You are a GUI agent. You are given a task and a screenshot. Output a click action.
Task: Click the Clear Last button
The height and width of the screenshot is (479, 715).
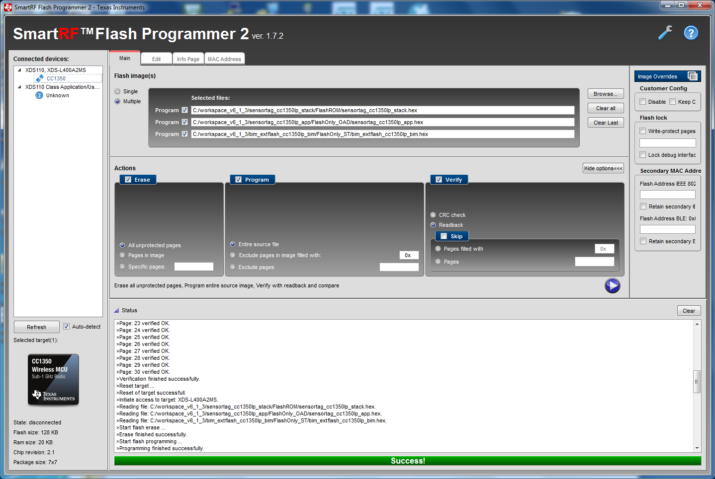[606, 123]
